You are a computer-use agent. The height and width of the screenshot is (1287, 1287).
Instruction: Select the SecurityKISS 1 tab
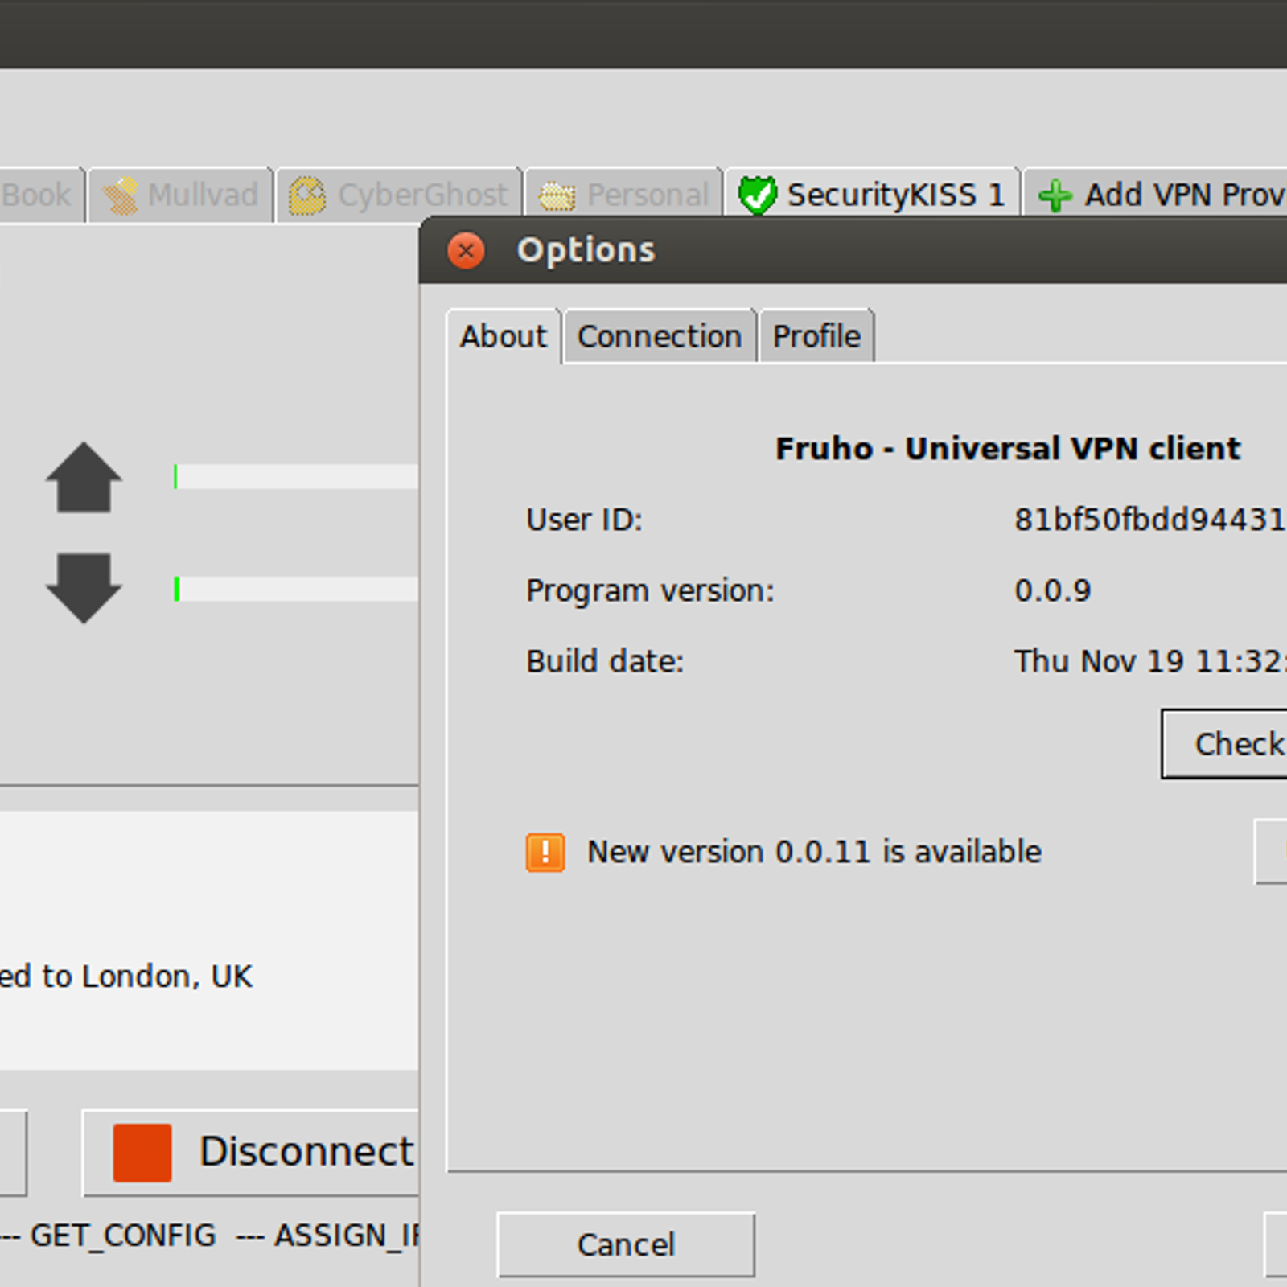(x=872, y=195)
